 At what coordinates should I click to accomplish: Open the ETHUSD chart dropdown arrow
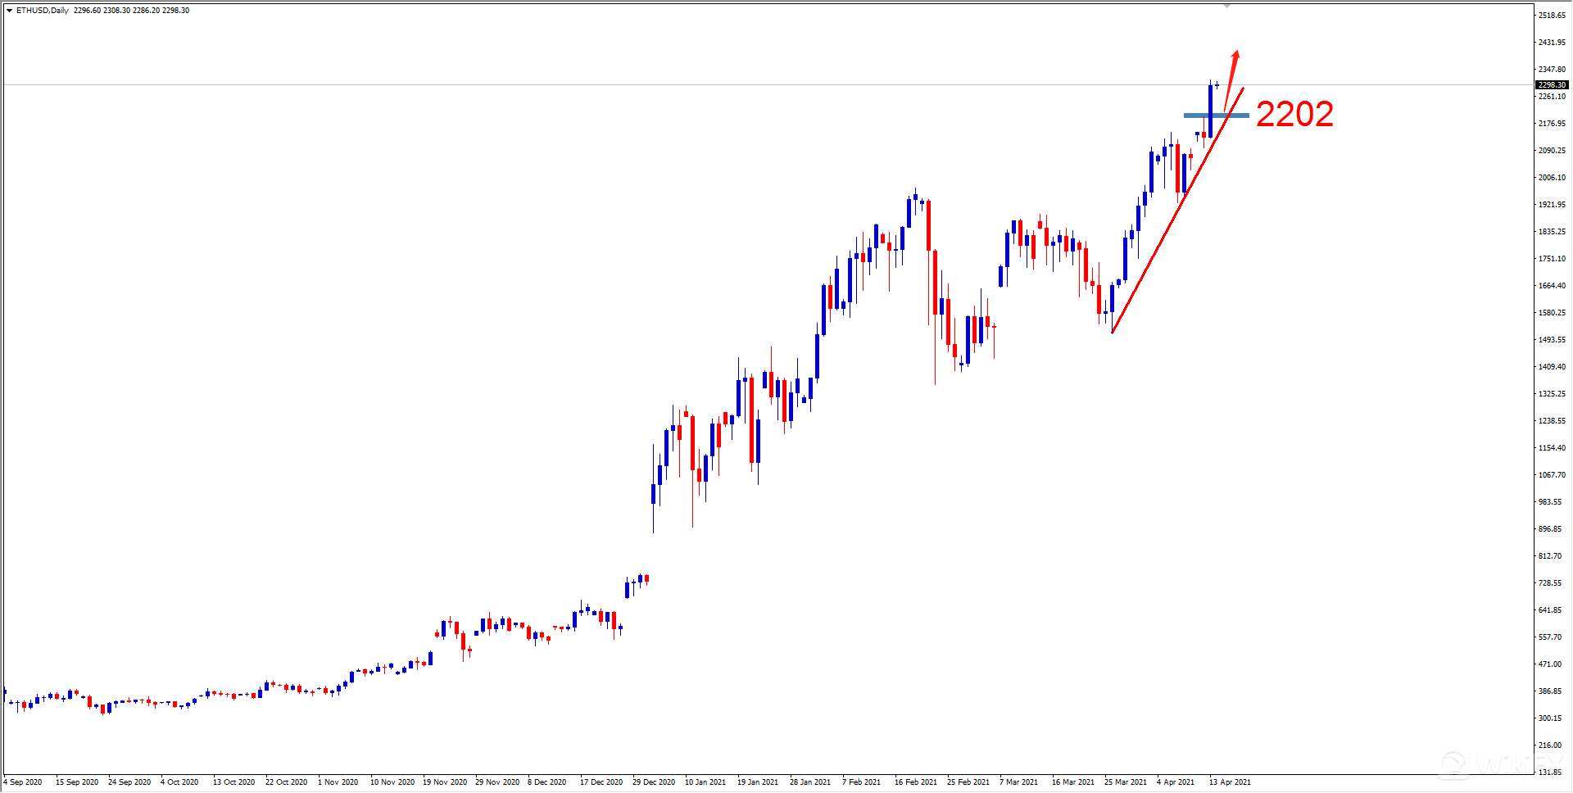coord(9,11)
